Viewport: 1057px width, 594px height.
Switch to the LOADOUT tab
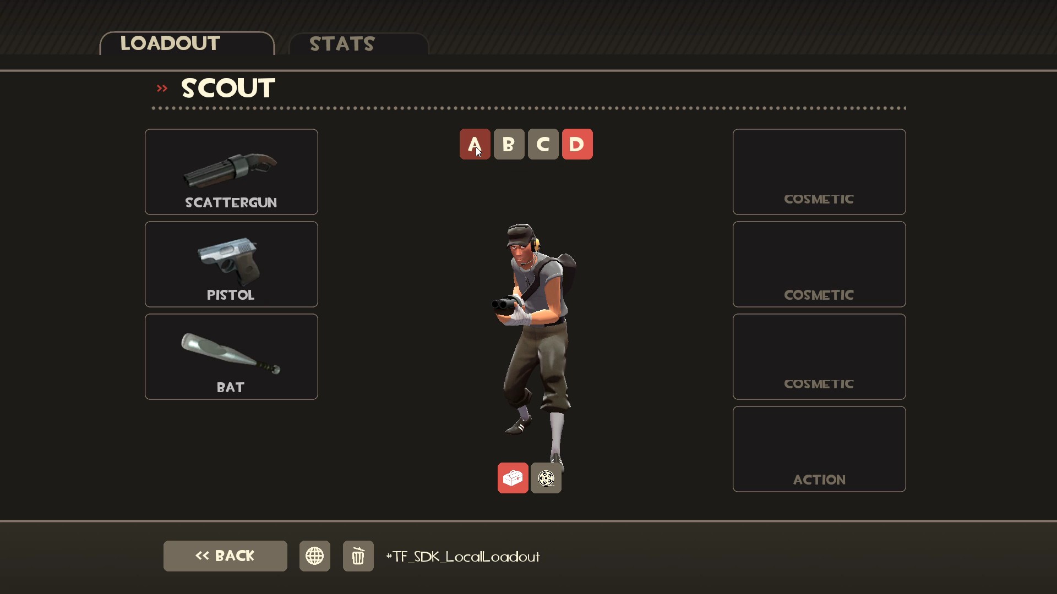(187, 43)
